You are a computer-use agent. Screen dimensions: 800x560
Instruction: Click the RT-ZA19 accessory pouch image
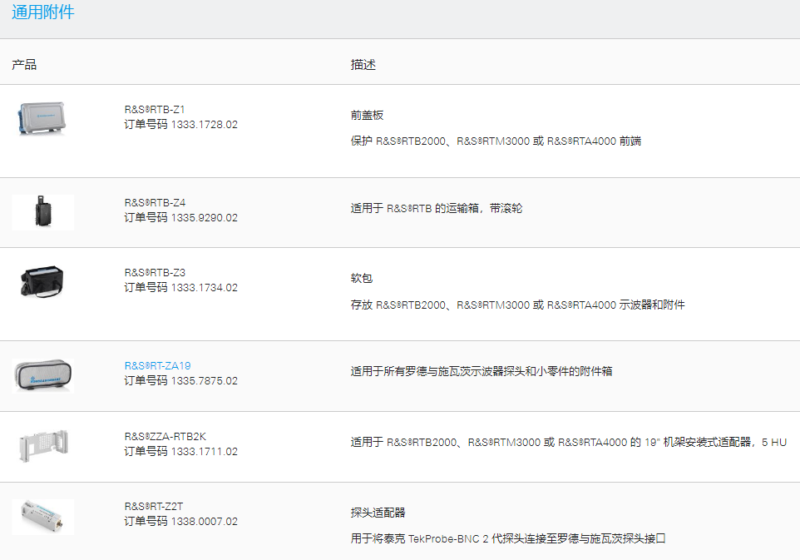pyautogui.click(x=42, y=375)
